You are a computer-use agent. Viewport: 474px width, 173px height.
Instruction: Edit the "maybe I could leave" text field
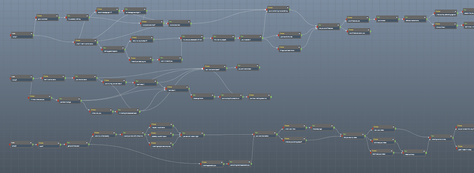(x=162, y=128)
